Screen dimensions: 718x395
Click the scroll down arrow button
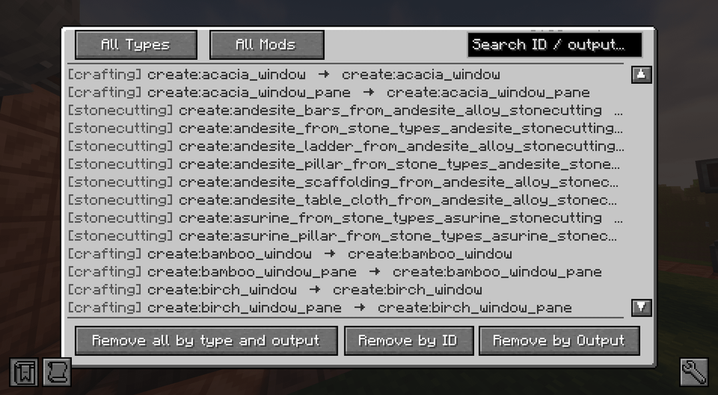(x=641, y=307)
